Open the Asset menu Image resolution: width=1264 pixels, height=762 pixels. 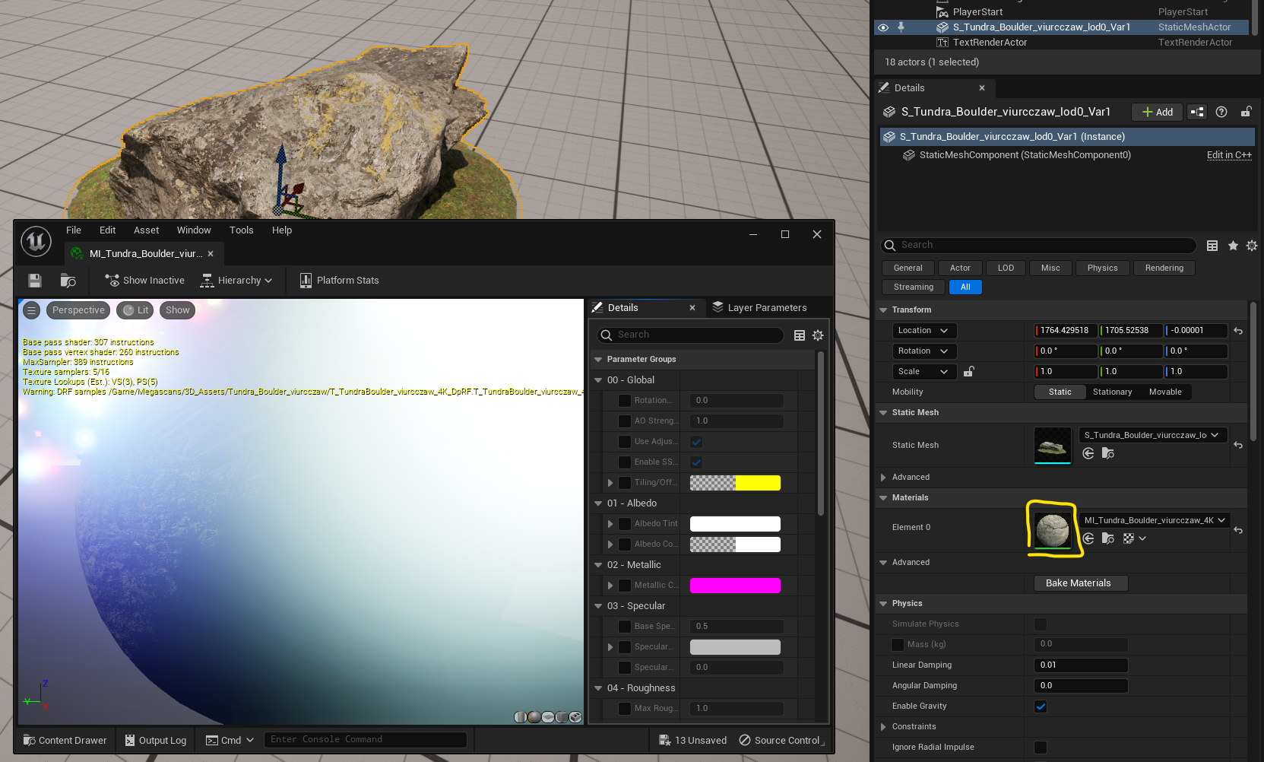[147, 230]
